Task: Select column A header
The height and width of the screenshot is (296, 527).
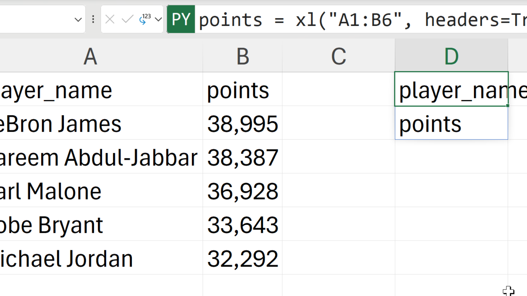Action: click(90, 56)
